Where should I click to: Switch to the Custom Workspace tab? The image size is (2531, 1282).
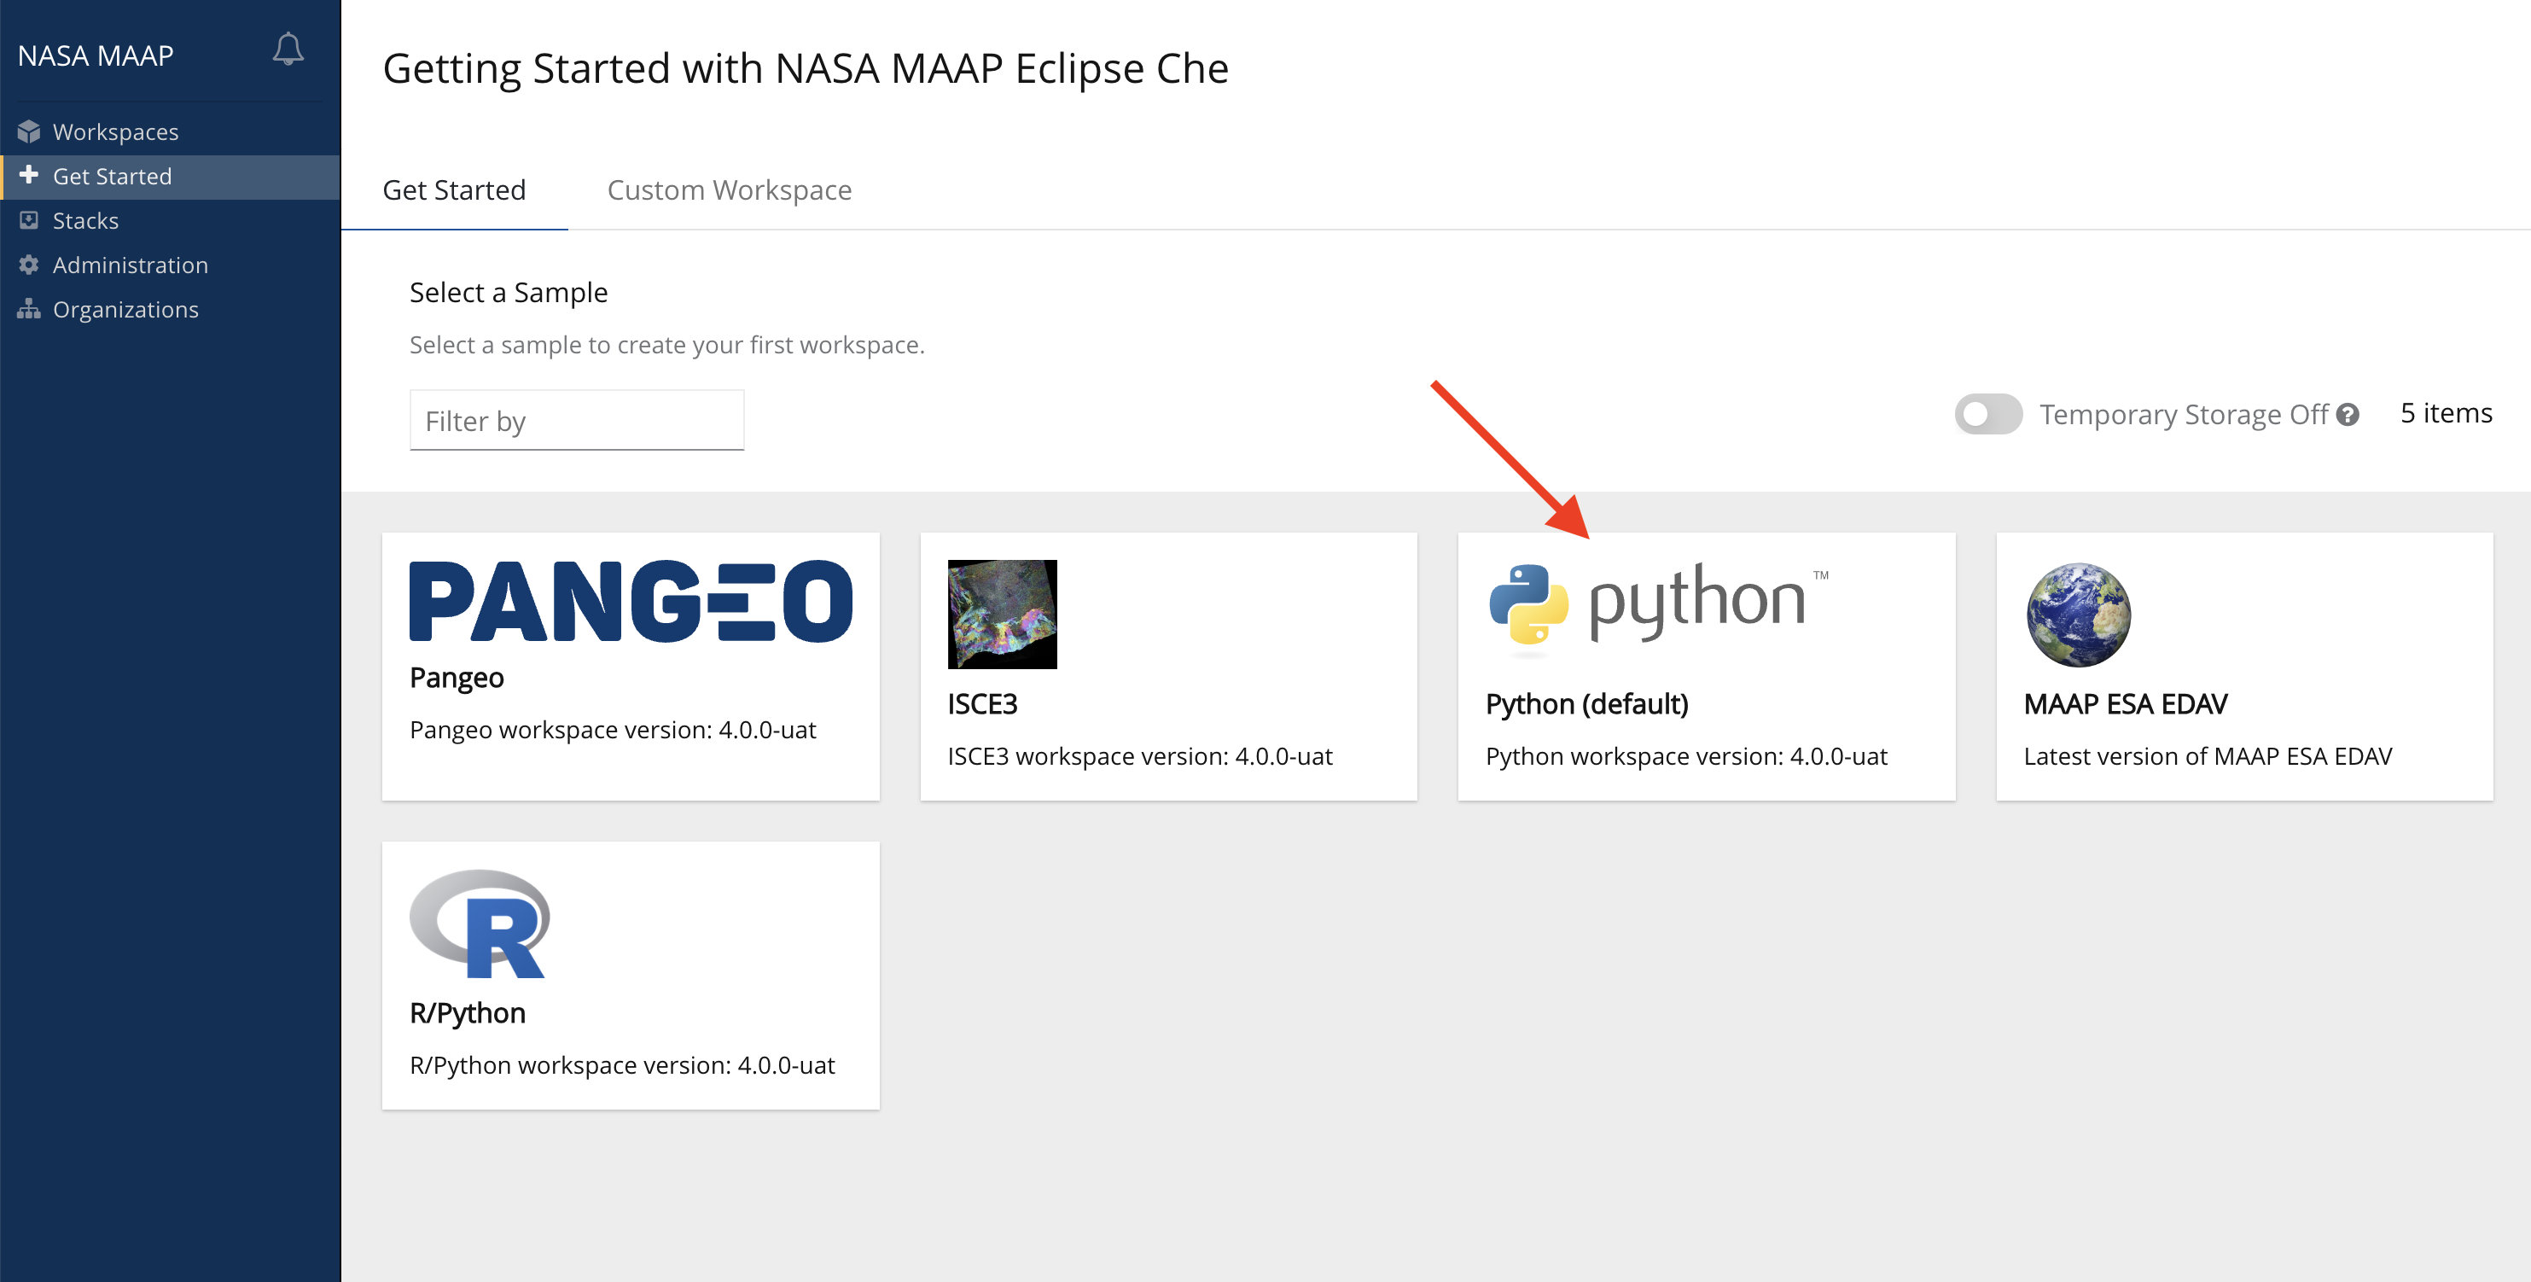click(729, 189)
